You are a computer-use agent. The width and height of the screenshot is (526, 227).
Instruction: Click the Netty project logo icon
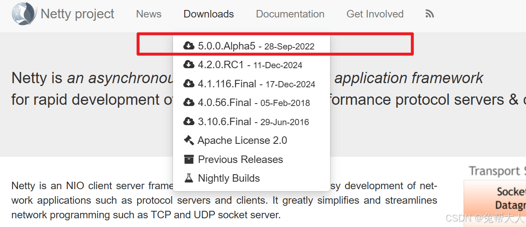point(24,14)
